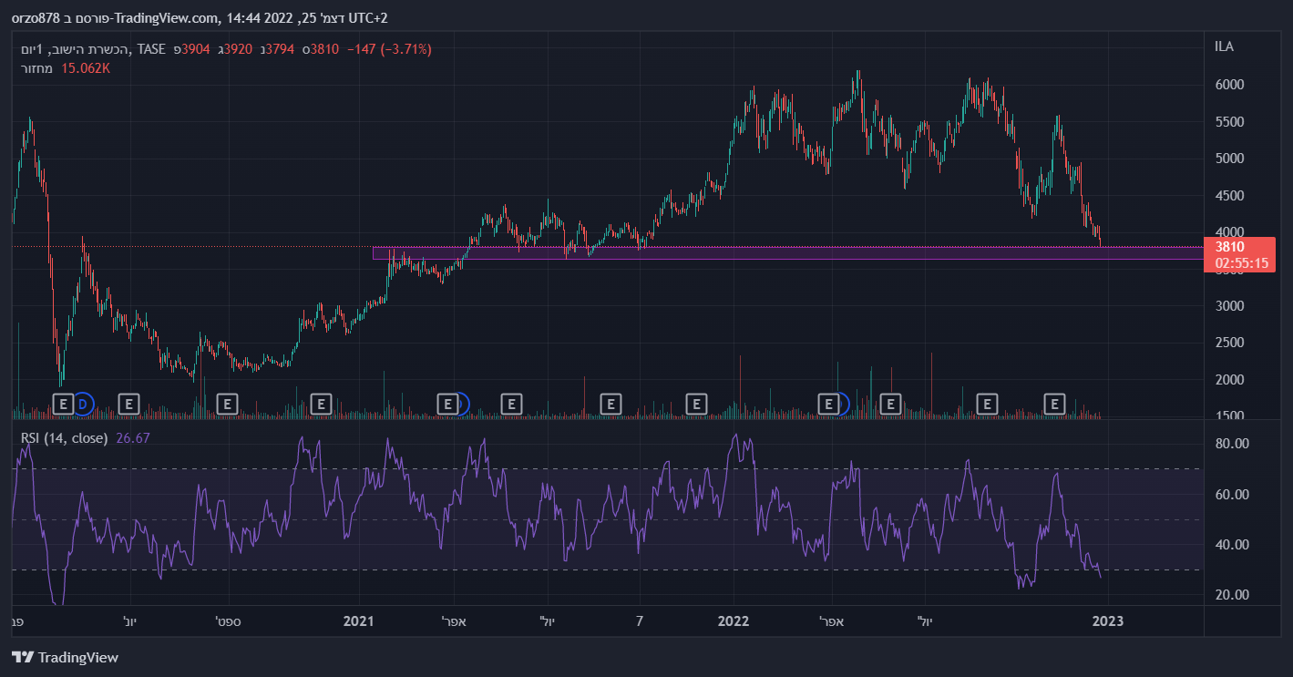This screenshot has width=1293, height=677.
Task: Click the 4500 price axis label
Action: coord(1230,196)
